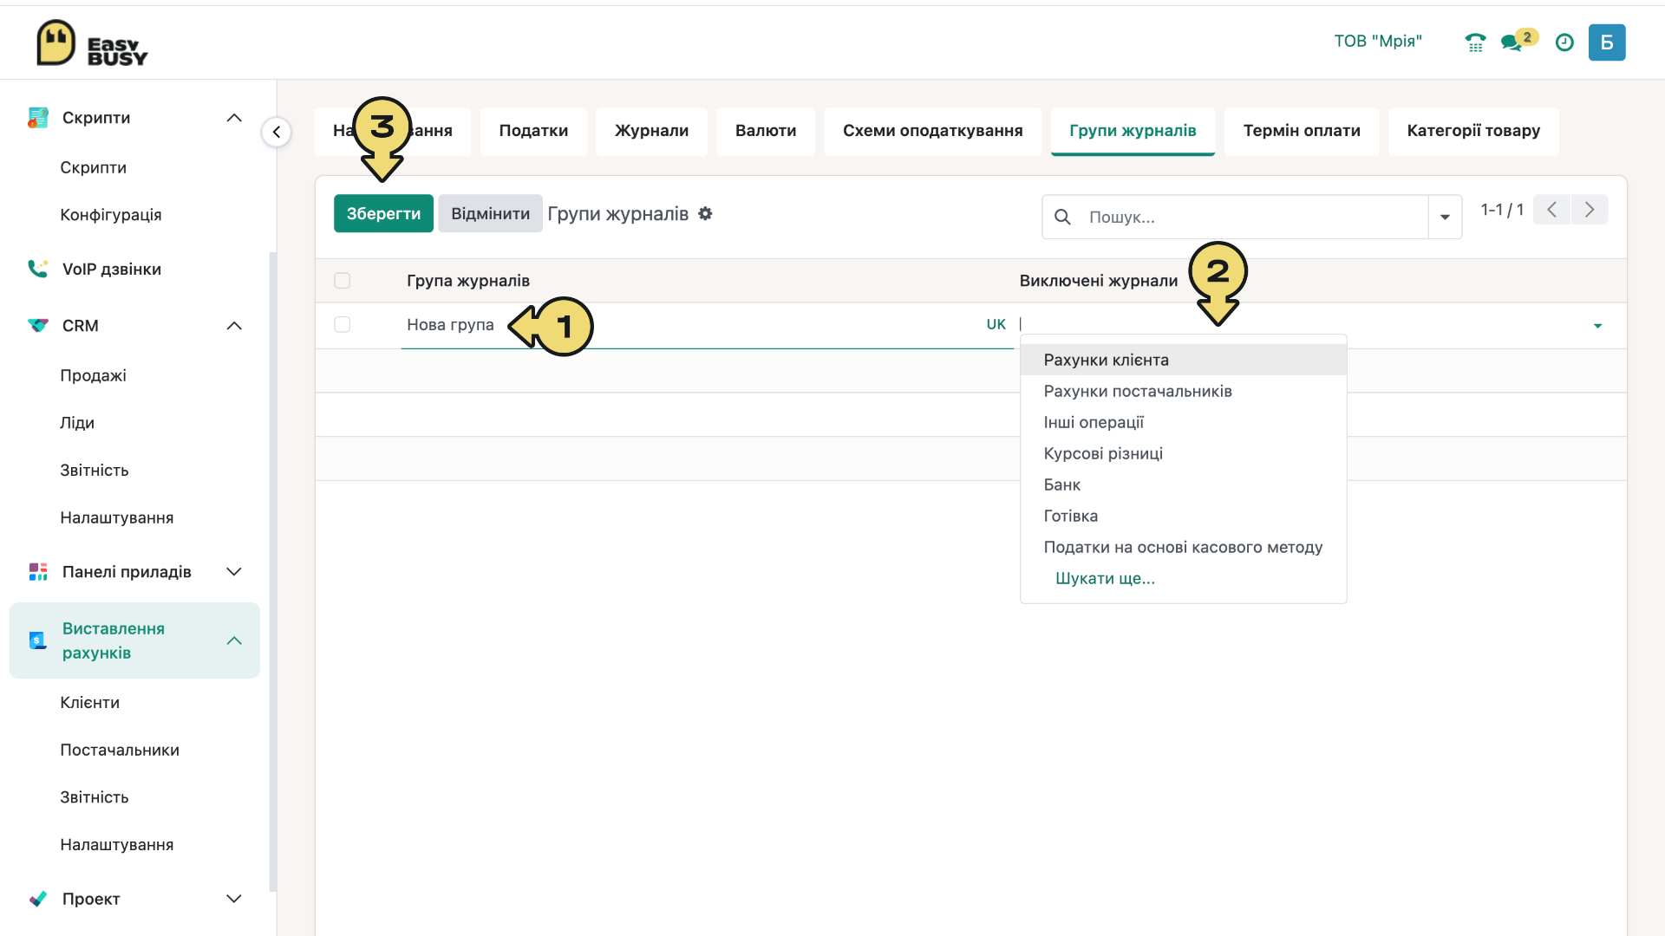The height and width of the screenshot is (936, 1665).
Task: Click the EasyBusy logo
Action: click(92, 43)
